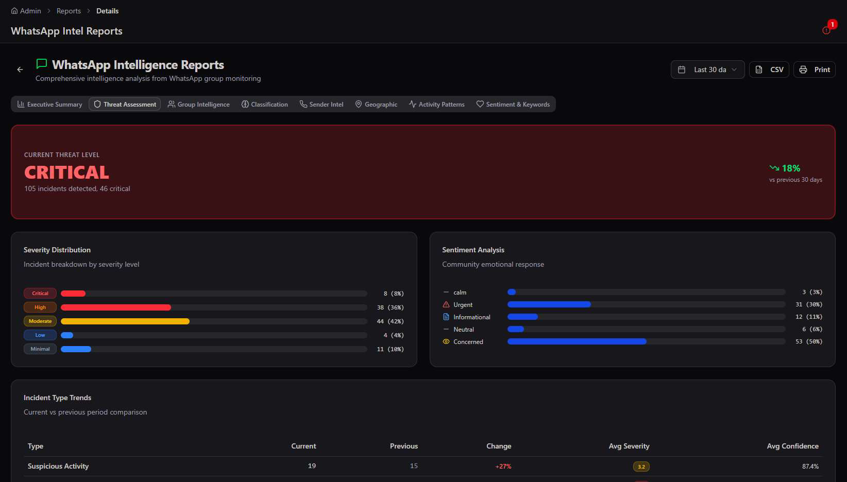The width and height of the screenshot is (847, 482).
Task: Click the dash icon beside Neutral
Action: (x=446, y=329)
